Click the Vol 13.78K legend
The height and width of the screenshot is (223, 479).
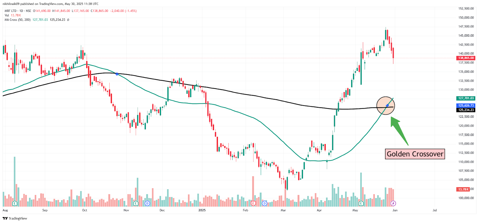point(13,15)
